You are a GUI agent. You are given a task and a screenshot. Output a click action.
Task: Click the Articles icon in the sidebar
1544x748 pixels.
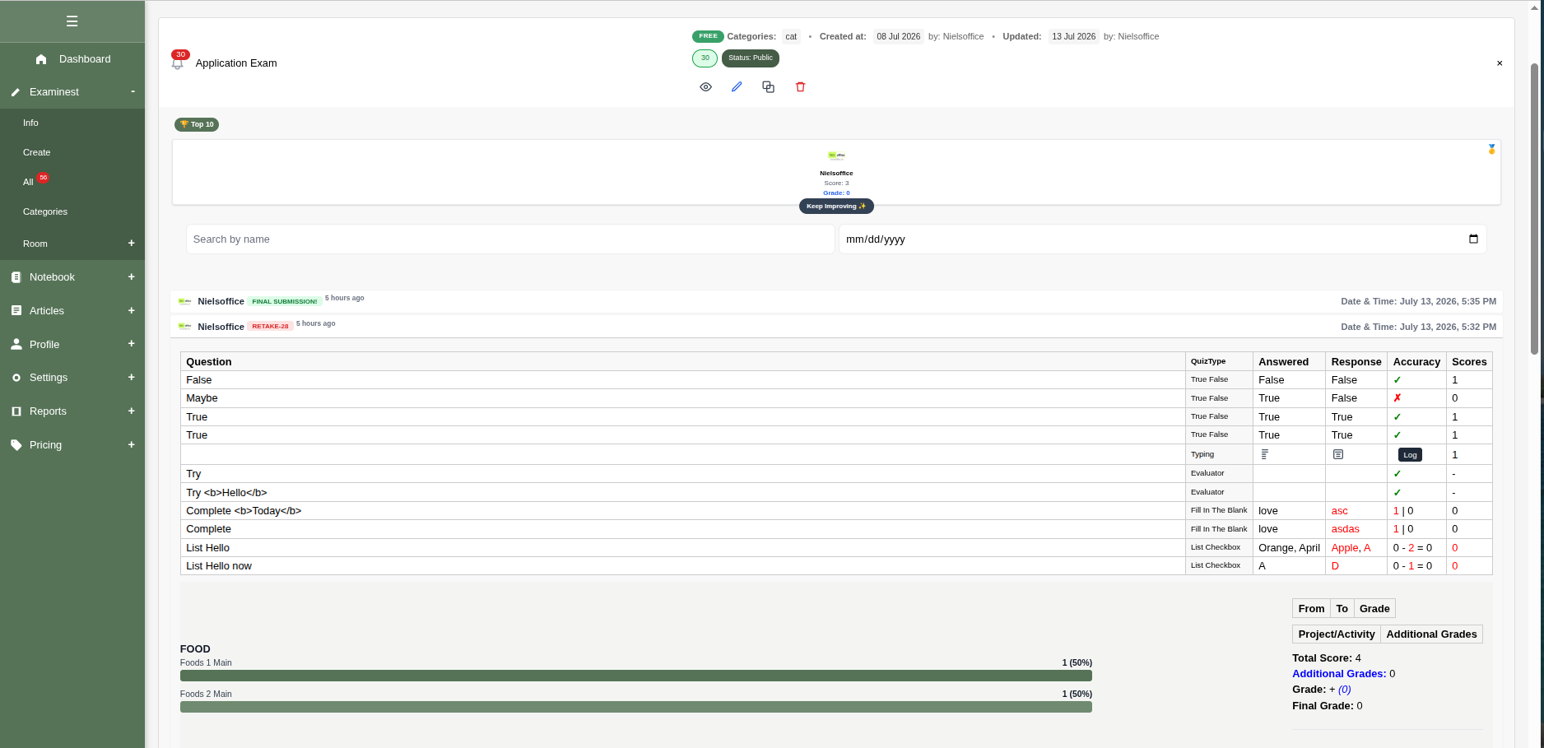tap(16, 311)
